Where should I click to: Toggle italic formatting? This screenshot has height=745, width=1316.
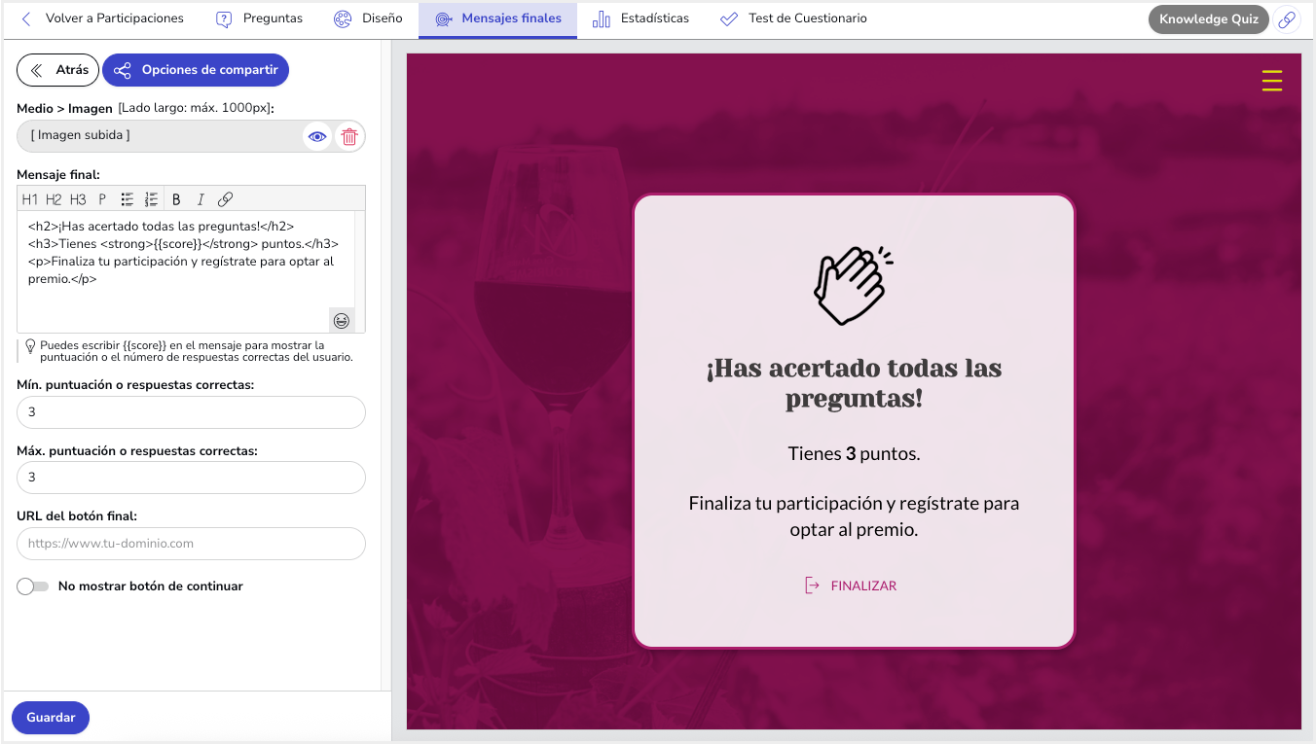pos(201,199)
